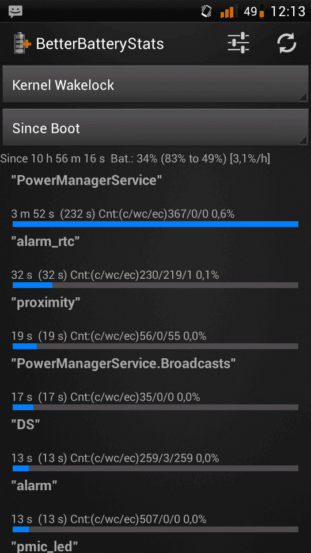Screen dimensions: 311x553
Task: Tap the "pmic_led" entry at the bottom
Action: pyautogui.click(x=155, y=546)
